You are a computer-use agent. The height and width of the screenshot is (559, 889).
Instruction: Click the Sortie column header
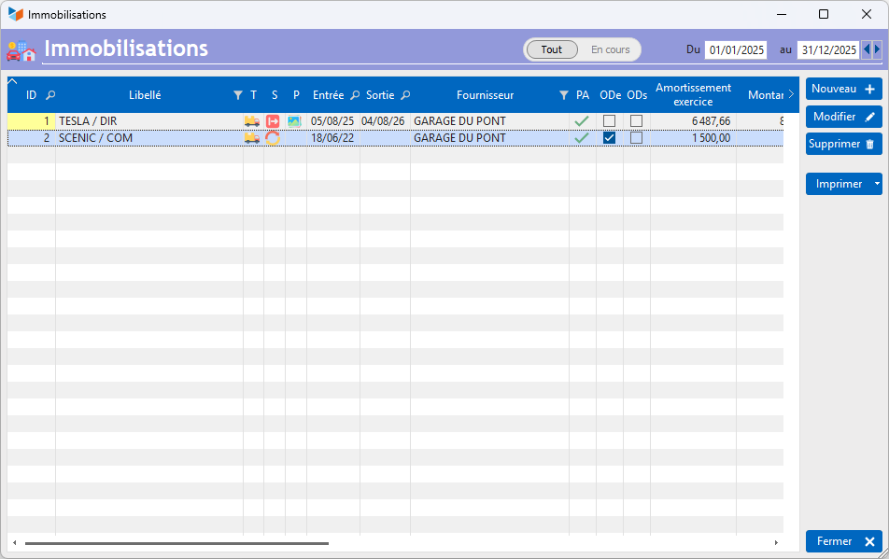380,95
